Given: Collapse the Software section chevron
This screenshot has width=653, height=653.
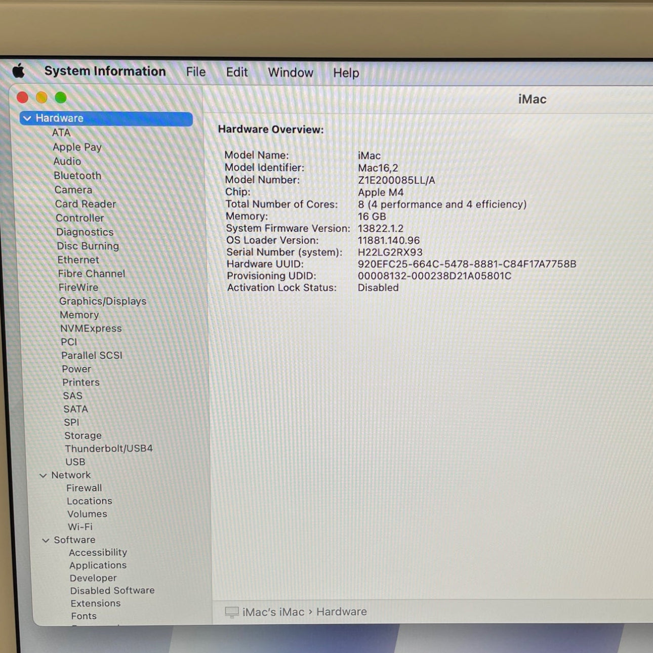Looking at the screenshot, I should point(46,540).
